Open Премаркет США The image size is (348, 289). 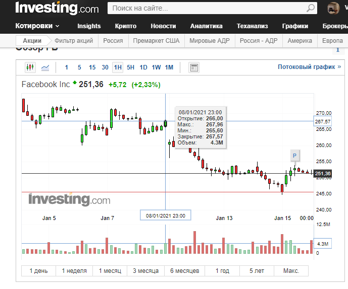pos(156,41)
